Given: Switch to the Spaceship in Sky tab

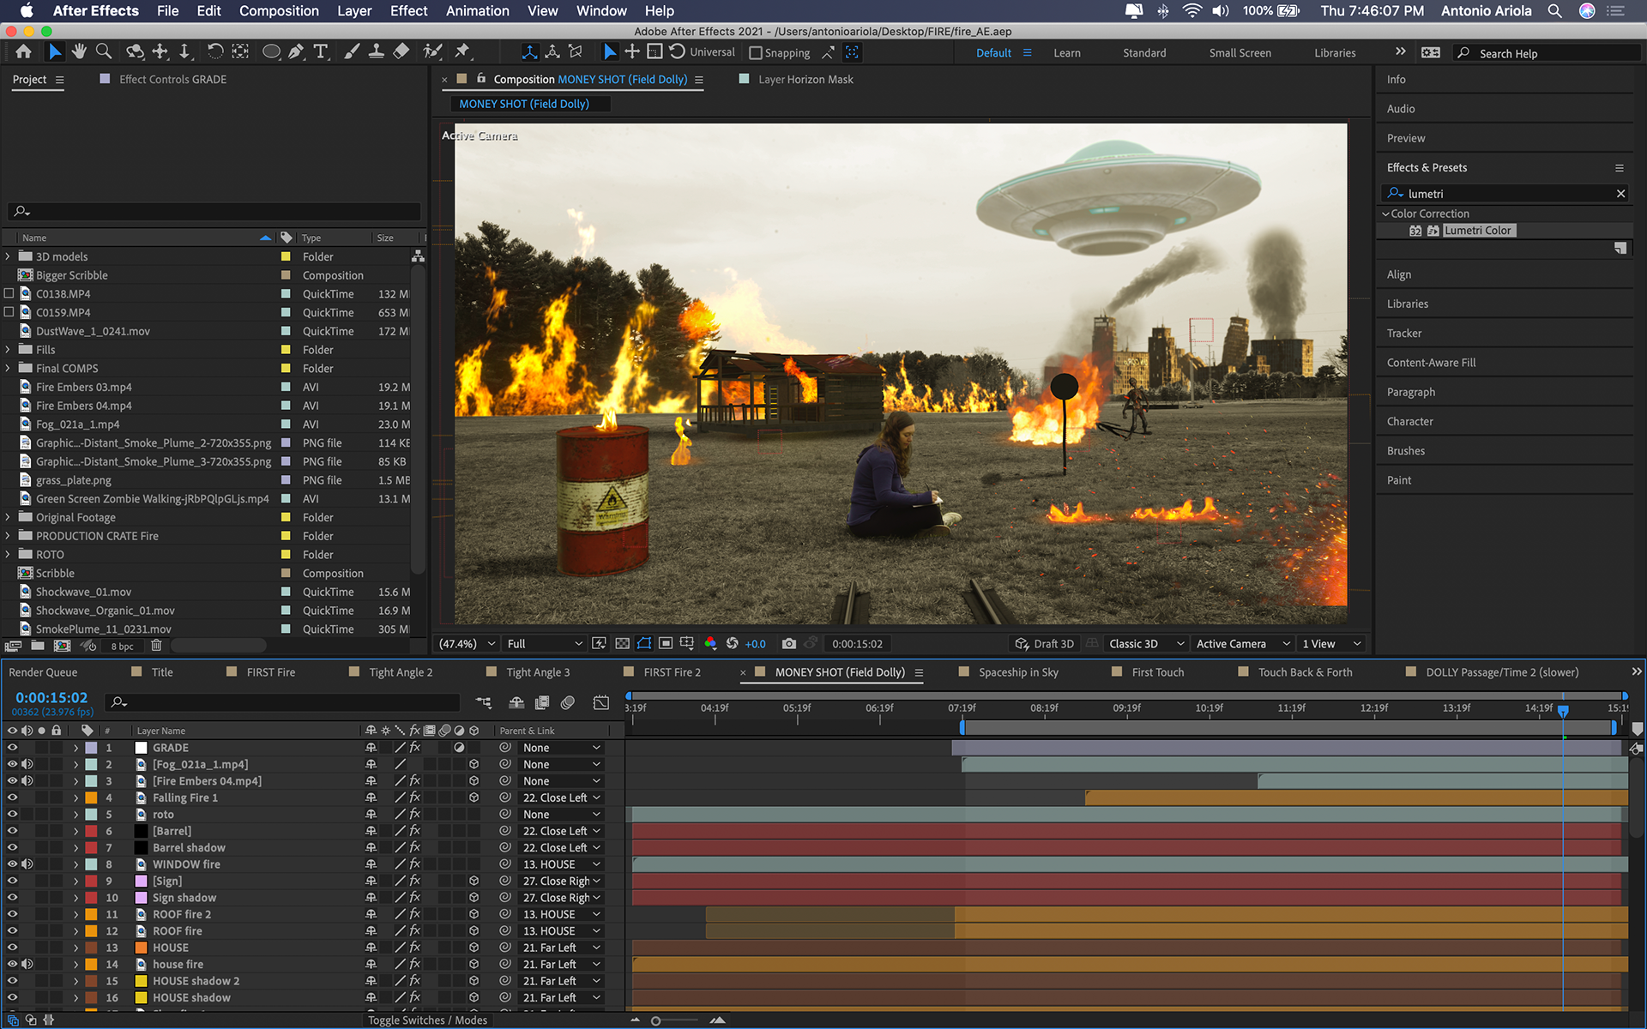Looking at the screenshot, I should (1017, 672).
